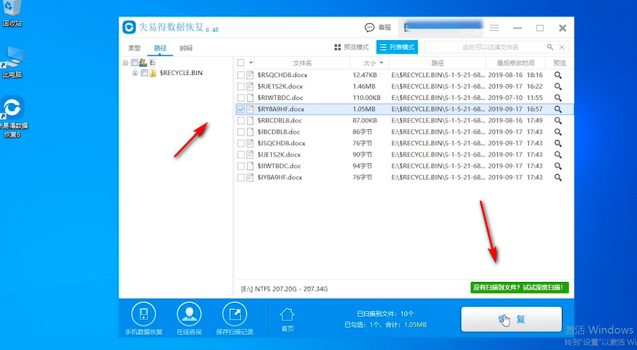The width and height of the screenshot is (637, 350).
Task: Uncheck the box for $RY8A9HF.docx
Action: click(241, 109)
